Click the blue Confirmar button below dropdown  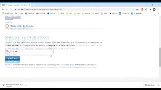(13, 58)
